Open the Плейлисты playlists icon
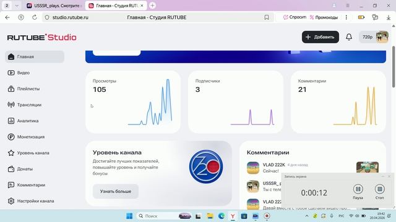This screenshot has width=396, height=222. tap(11, 89)
